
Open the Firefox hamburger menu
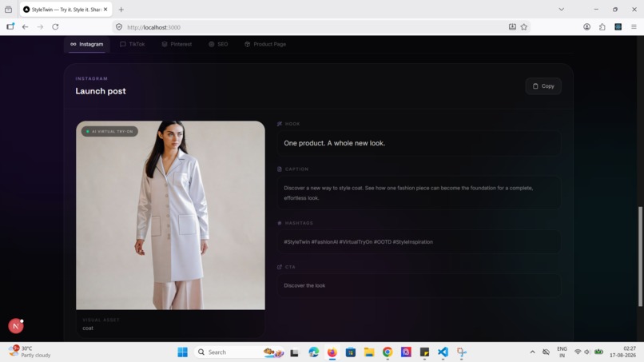634,26
